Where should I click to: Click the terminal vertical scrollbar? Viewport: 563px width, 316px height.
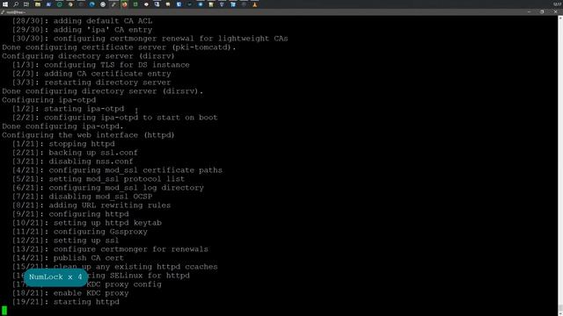(560, 166)
